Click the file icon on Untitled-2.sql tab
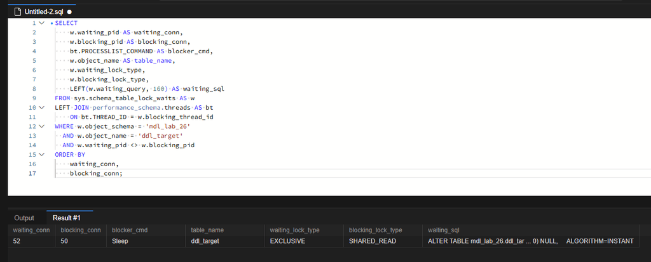 click(x=18, y=11)
